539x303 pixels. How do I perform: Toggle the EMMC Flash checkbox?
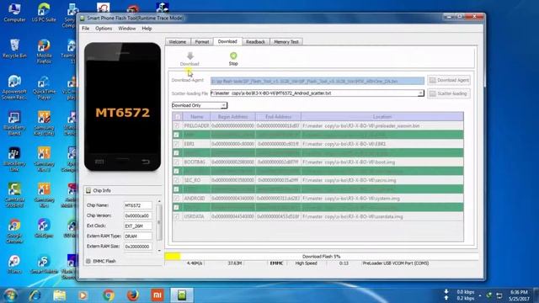tap(88, 262)
